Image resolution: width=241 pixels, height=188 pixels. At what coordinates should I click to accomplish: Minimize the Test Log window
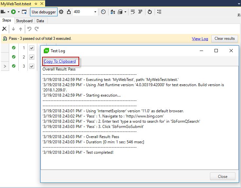pyautogui.click(x=201, y=51)
